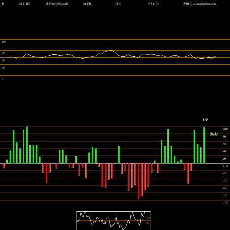
Task: Click the 'MR' indicator label
Action: (205, 120)
